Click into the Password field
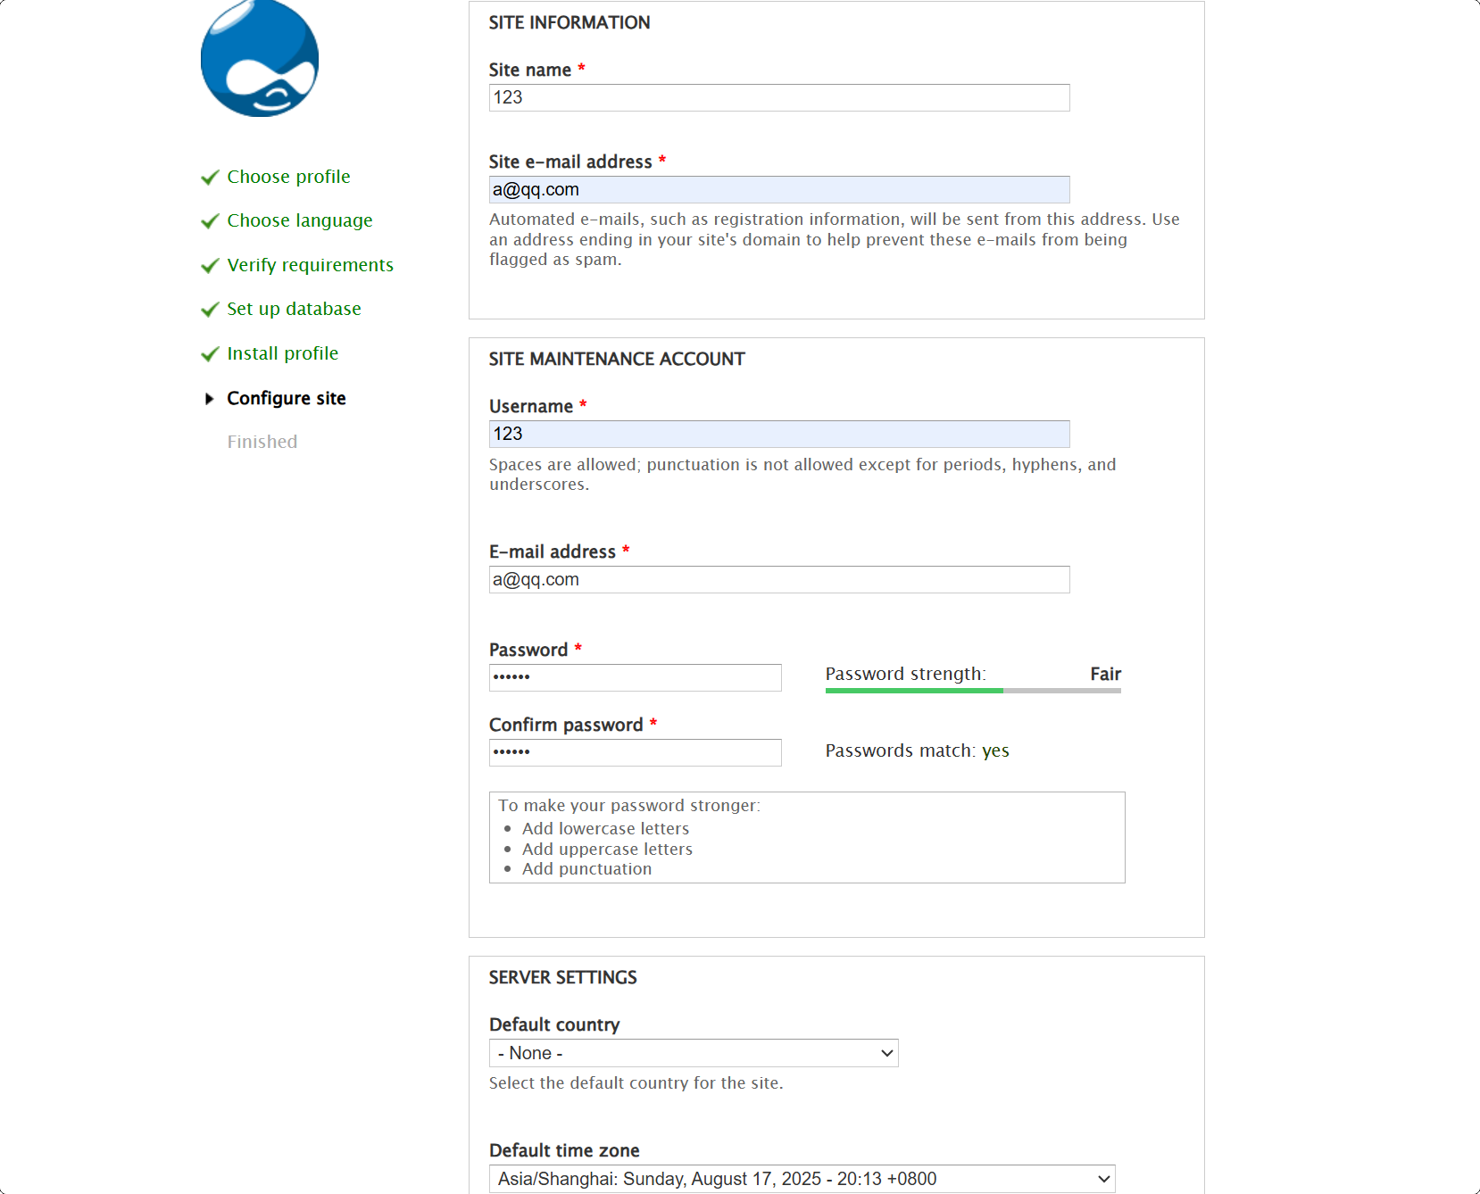This screenshot has width=1480, height=1194. (x=635, y=677)
